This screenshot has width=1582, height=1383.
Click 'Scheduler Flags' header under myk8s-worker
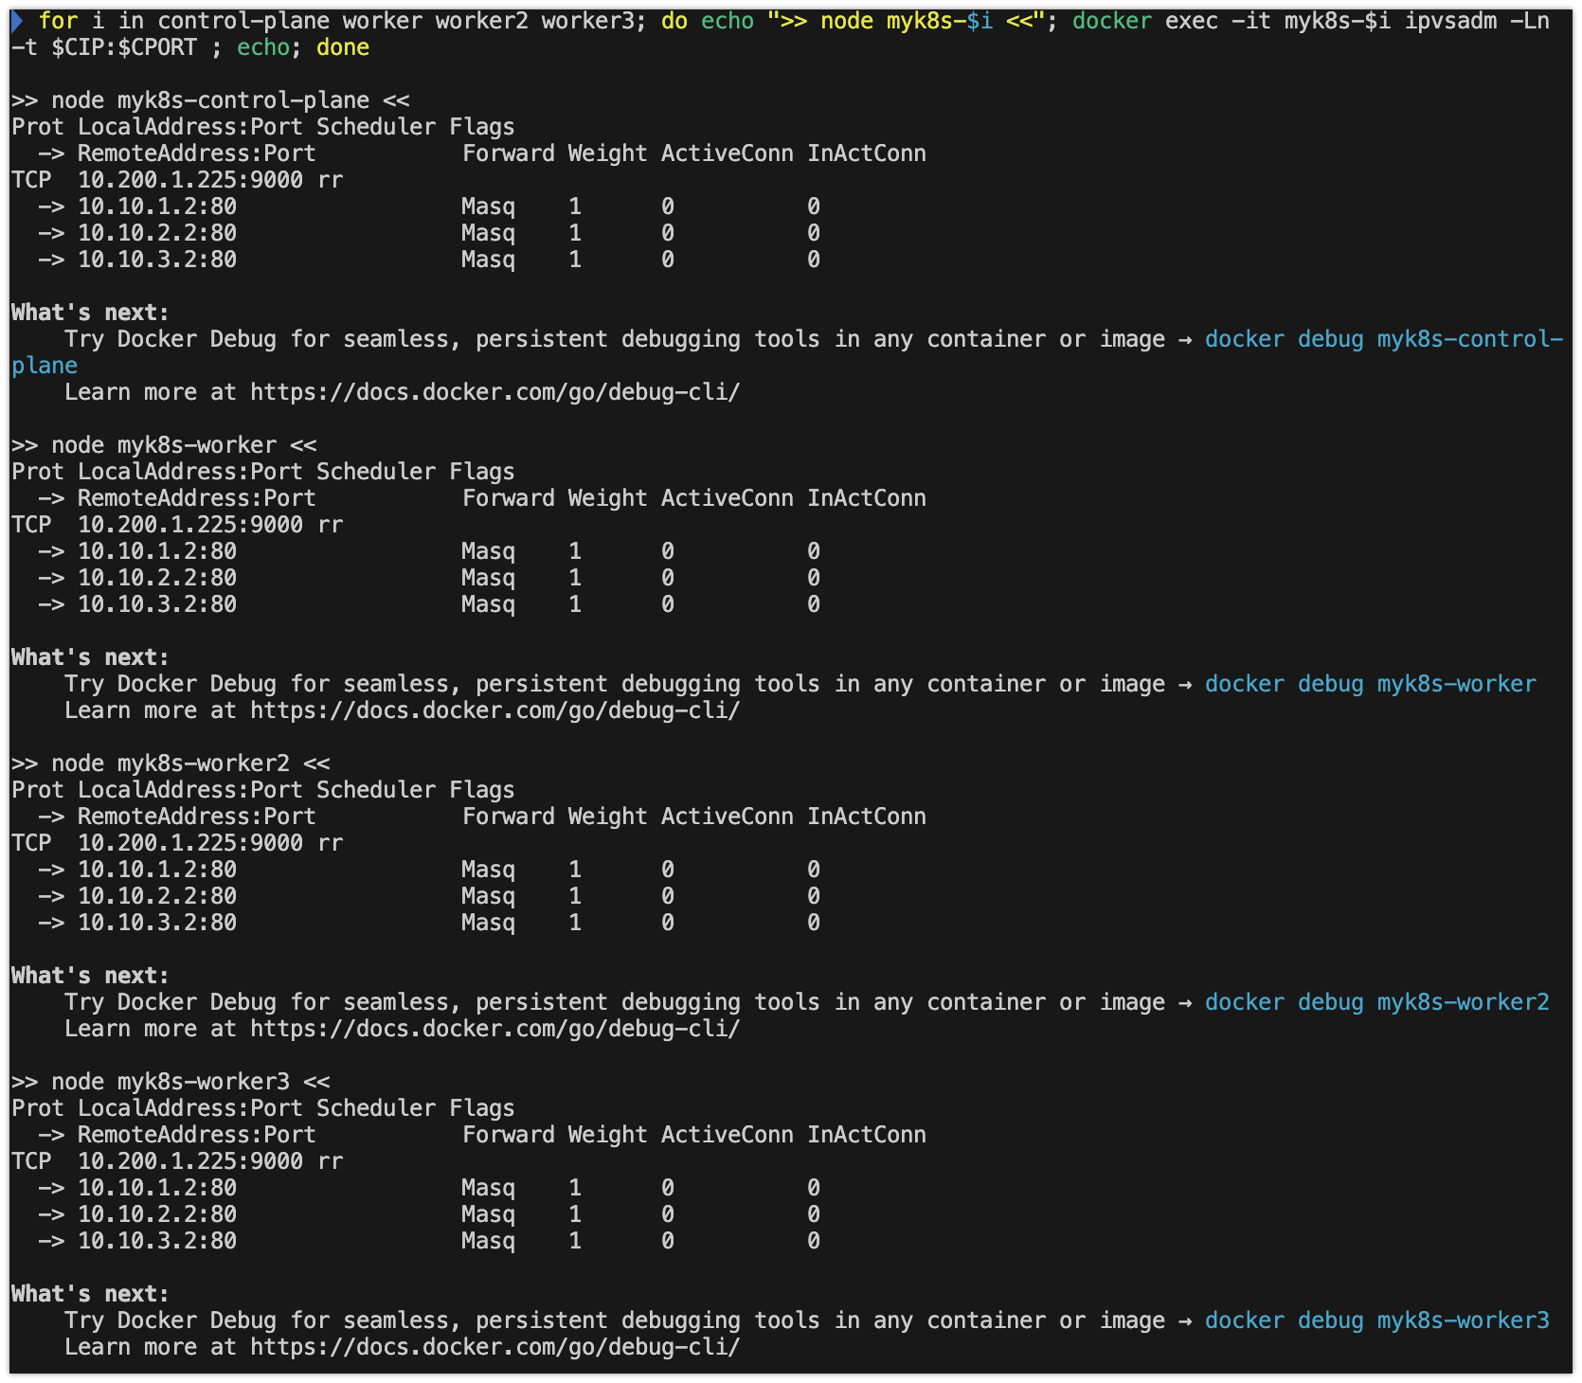pyautogui.click(x=416, y=472)
